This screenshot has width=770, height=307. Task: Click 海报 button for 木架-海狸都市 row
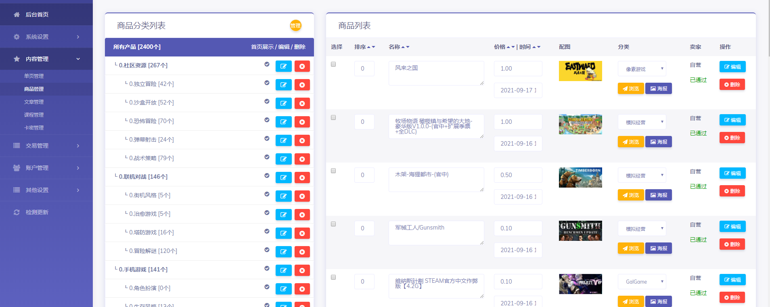658,195
